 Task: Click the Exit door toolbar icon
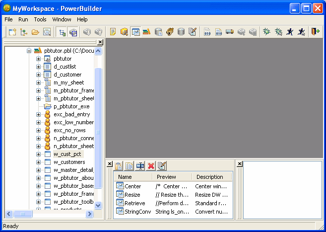click(316, 32)
